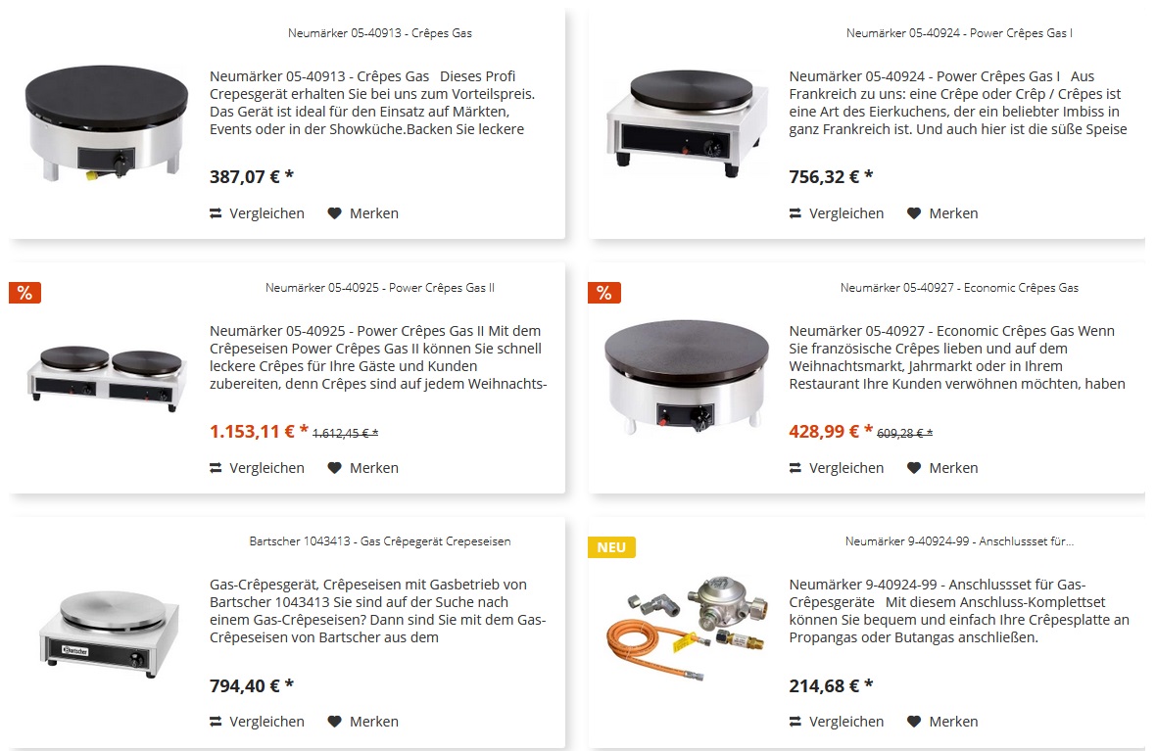Open Neumärker 05-40913 - Crêpes Gas title link

(380, 33)
